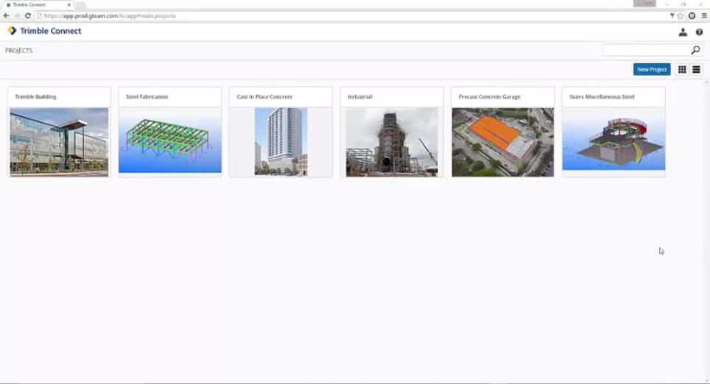The width and height of the screenshot is (710, 384).
Task: Click the Trimble Connect logo
Action: (x=44, y=31)
